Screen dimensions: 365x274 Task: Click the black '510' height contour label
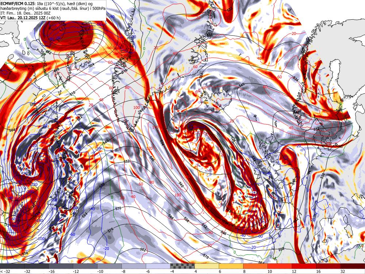point(73,94)
